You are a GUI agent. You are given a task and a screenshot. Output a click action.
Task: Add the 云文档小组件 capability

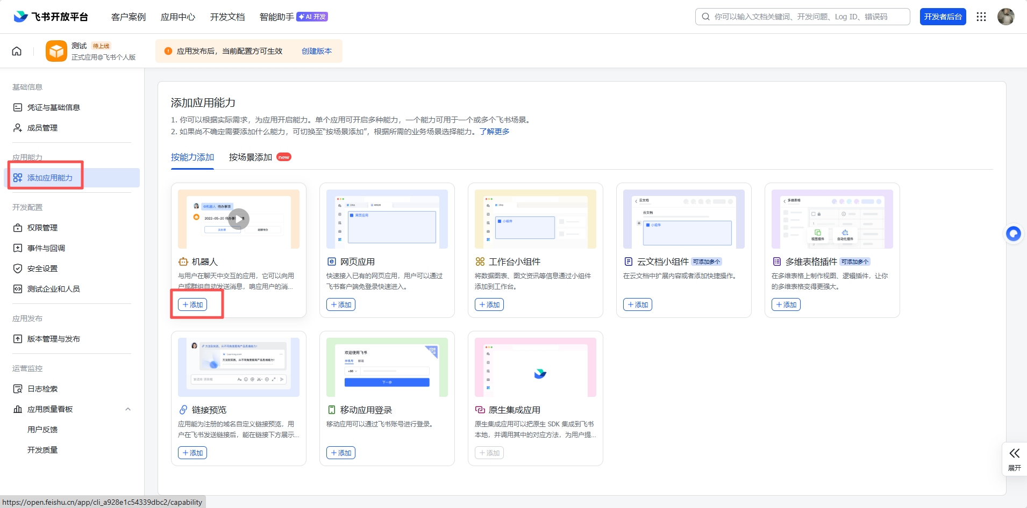[x=638, y=304]
